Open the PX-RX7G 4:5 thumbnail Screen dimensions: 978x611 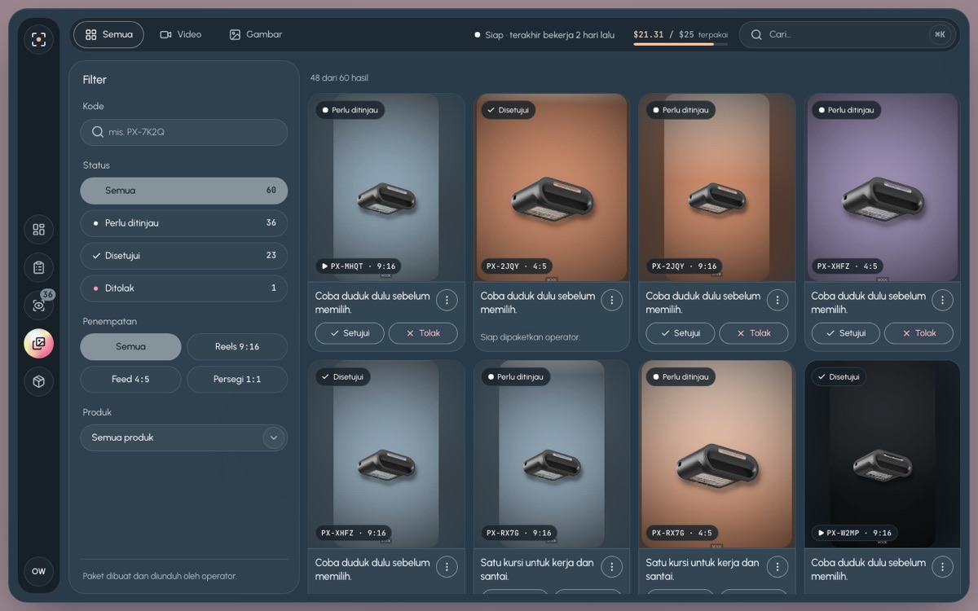[717, 455]
